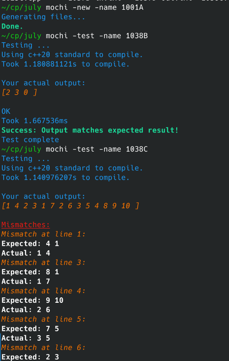Image resolution: width=229 pixels, height=361 pixels.
Task: Click the '[1 4 2 3 1 7 ...]' output array
Action: coord(70,206)
